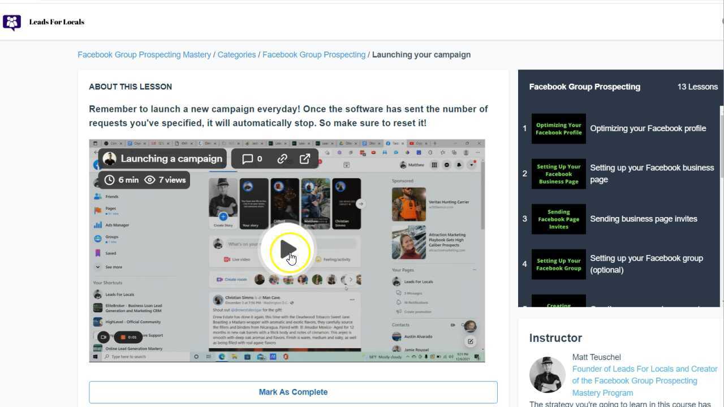Click the Mastery Program link under Instructor
This screenshot has width=724, height=407.
(x=602, y=392)
